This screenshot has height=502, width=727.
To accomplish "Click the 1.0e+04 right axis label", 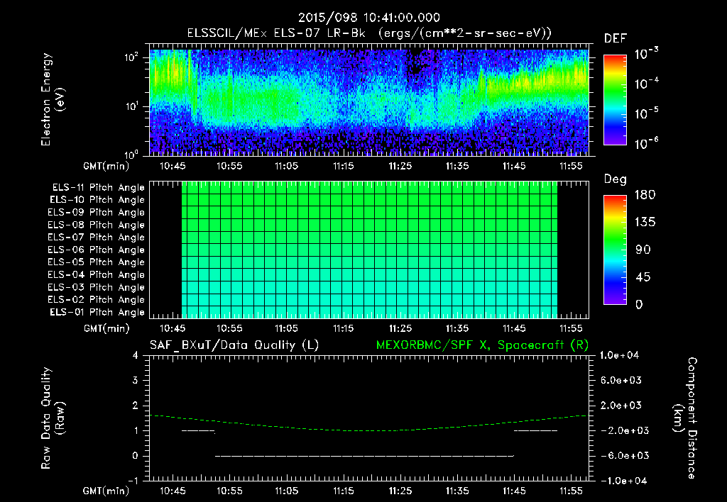I will (x=619, y=355).
